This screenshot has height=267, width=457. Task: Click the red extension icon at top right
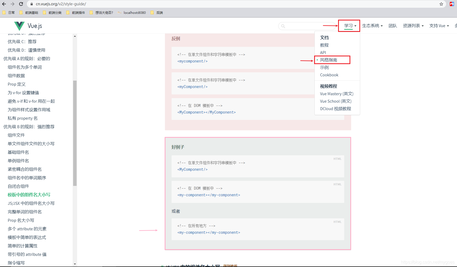(x=452, y=4)
